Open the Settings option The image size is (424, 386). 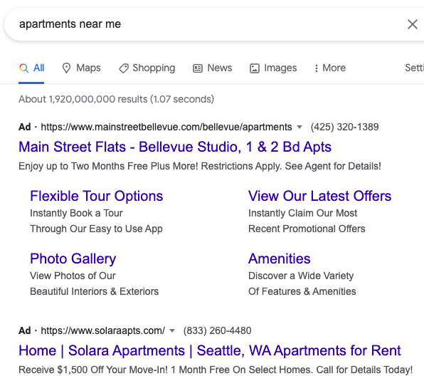(x=414, y=68)
